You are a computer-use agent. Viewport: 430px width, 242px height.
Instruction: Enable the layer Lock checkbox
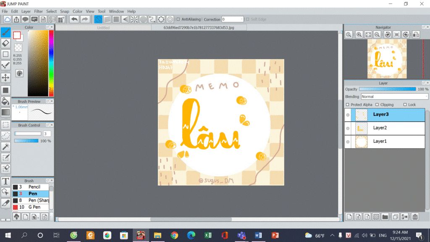[405, 105]
